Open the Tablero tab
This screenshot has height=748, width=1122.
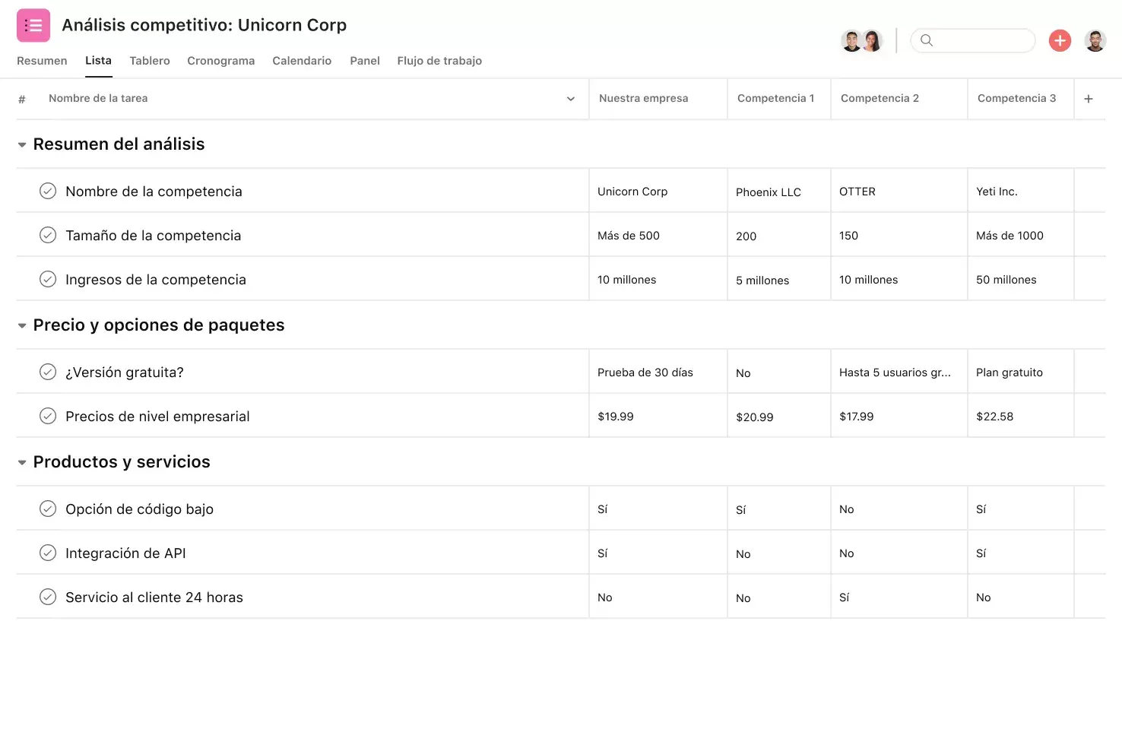pyautogui.click(x=150, y=61)
